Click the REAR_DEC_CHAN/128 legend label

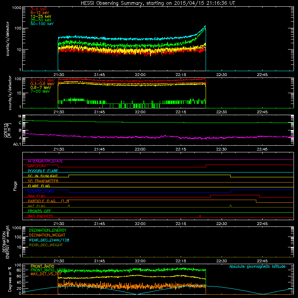point(49,240)
